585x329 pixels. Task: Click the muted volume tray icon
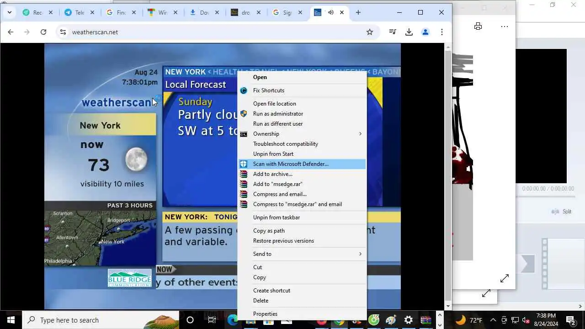[526, 320]
